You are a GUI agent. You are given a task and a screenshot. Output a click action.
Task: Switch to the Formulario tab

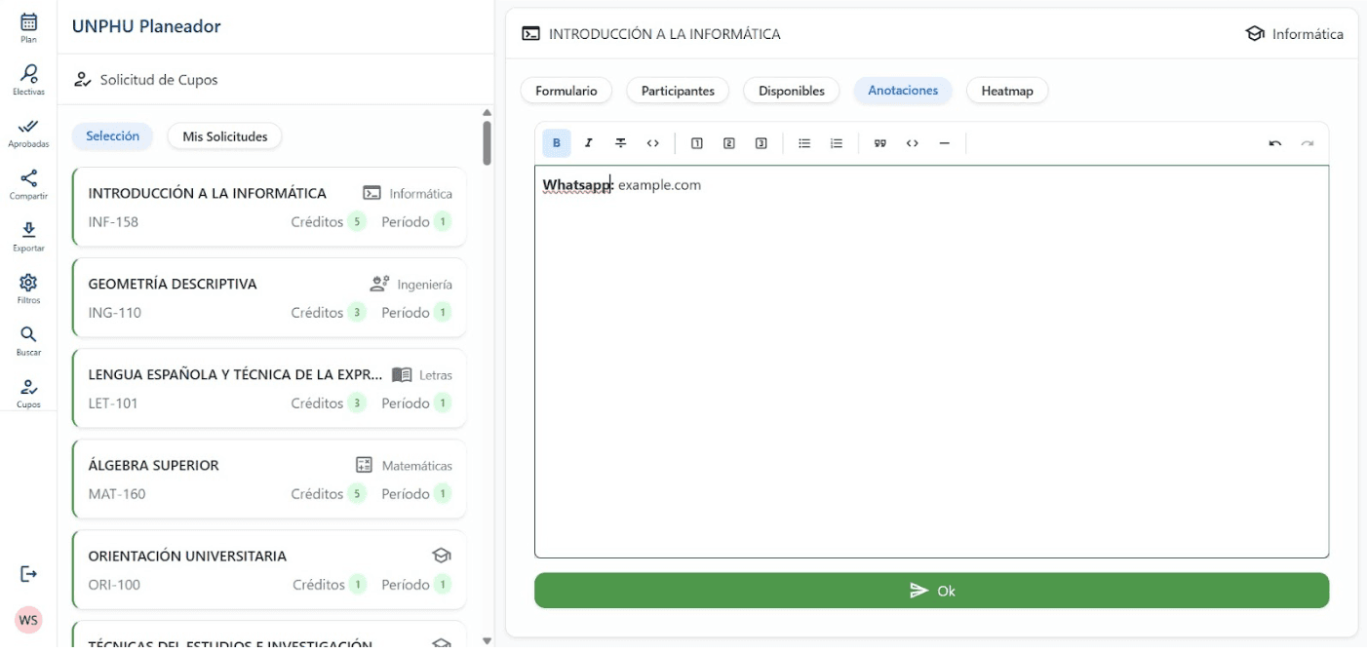[x=566, y=91]
